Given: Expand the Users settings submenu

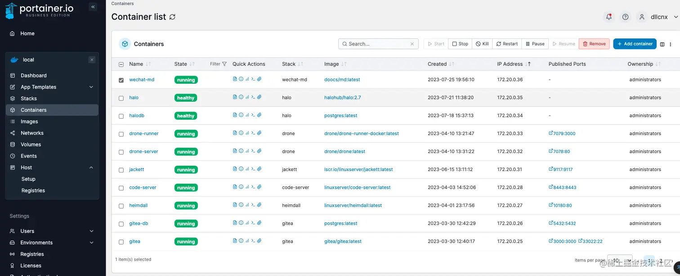Looking at the screenshot, I should click(91, 231).
